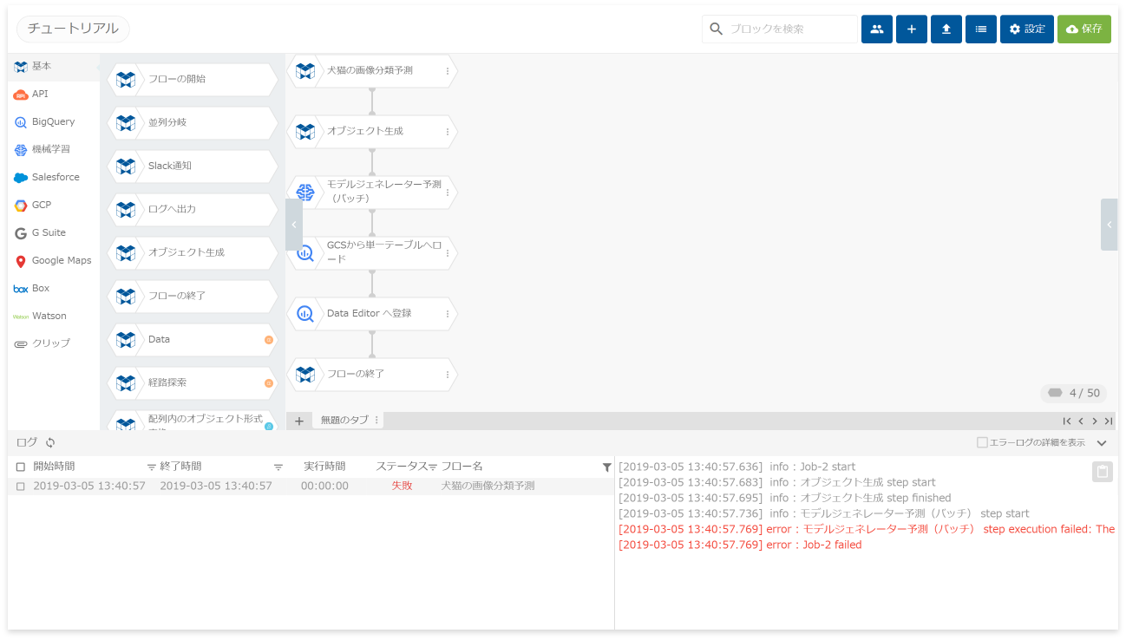Check the 2019-03-05 13:40:57 log row checkbox
This screenshot has height=640, width=1126.
21,487
